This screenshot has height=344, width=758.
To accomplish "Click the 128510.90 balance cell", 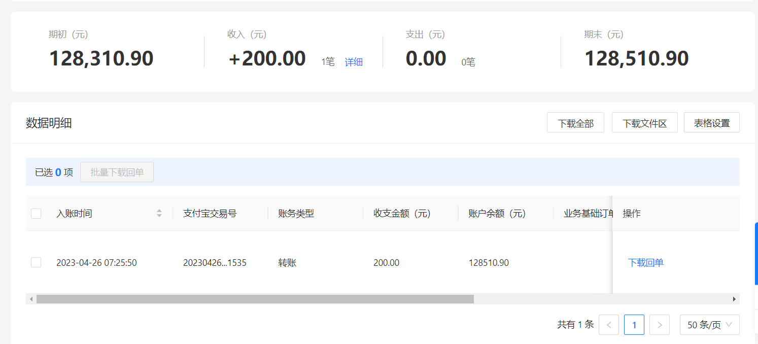I will click(x=489, y=263).
